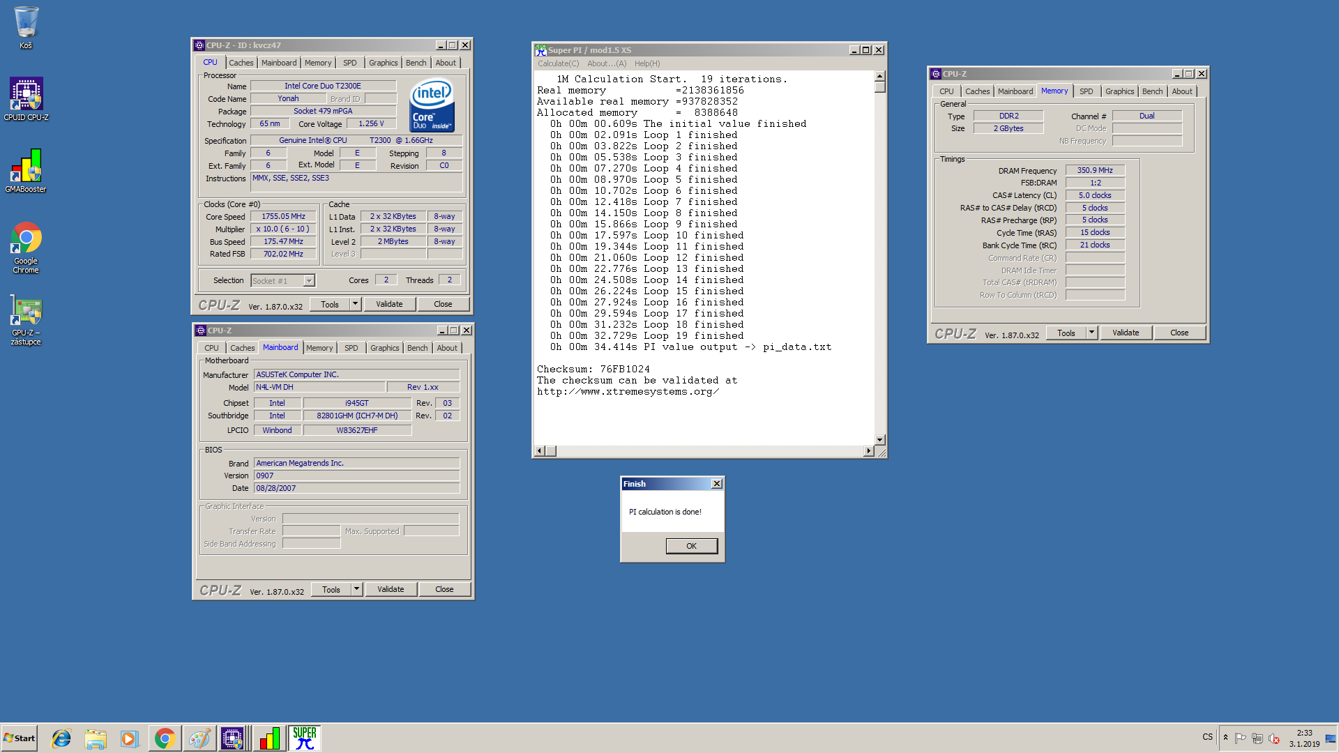Screen dimensions: 1339x753
Task: Click Close button in Memory CPU-Z window
Action: point(1179,333)
